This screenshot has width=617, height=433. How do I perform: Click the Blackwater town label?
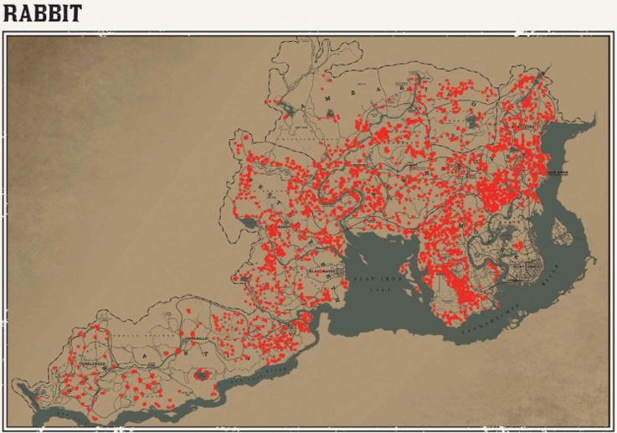pos(321,271)
